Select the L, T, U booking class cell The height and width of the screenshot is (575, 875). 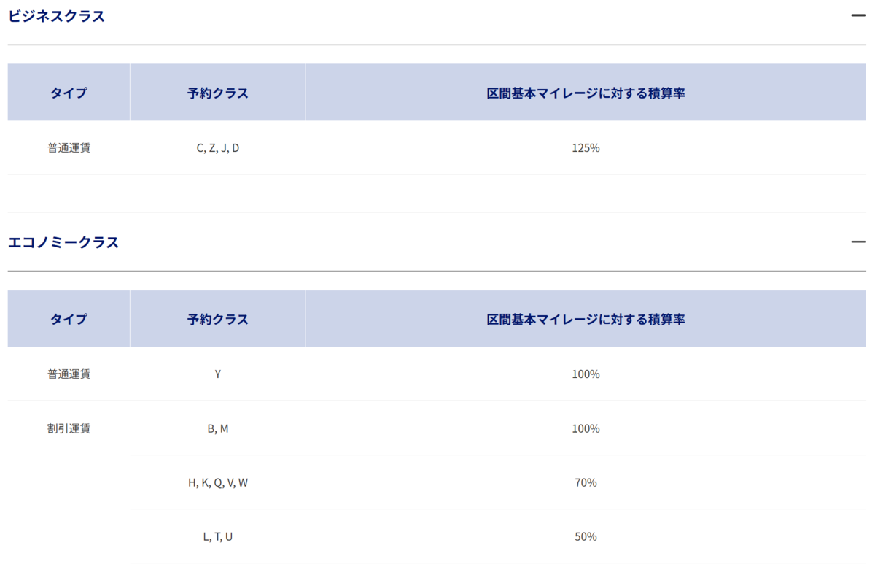(x=218, y=536)
